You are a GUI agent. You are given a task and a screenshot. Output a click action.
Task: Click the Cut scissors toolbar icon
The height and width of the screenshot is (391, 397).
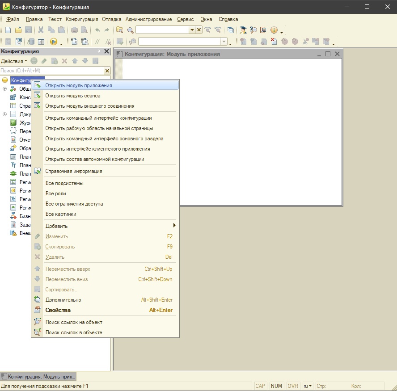click(41, 30)
